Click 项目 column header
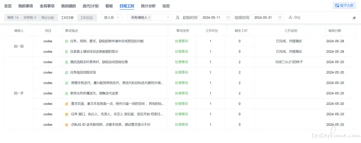This screenshot has width=361, height=143. [48, 31]
